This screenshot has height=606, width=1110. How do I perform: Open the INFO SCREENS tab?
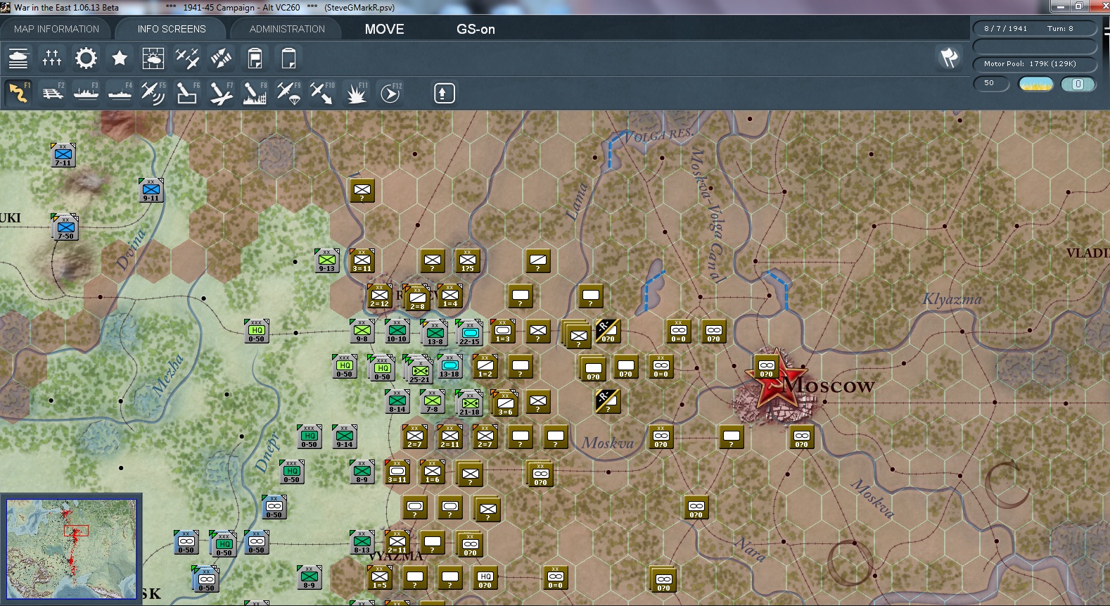coord(172,29)
